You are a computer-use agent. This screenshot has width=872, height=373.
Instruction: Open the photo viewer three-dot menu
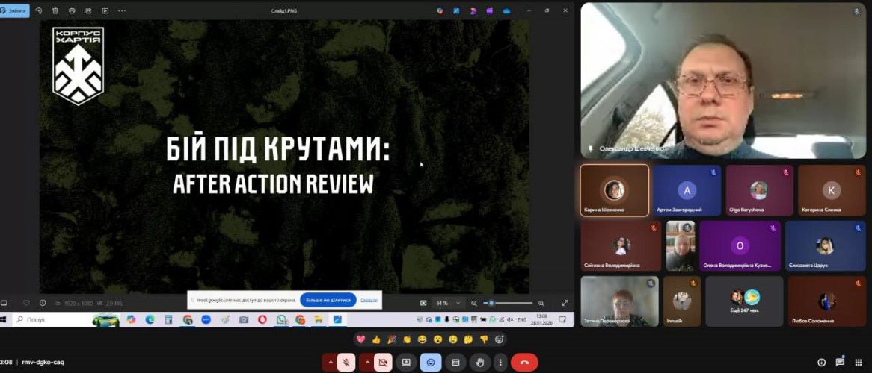[x=122, y=10]
